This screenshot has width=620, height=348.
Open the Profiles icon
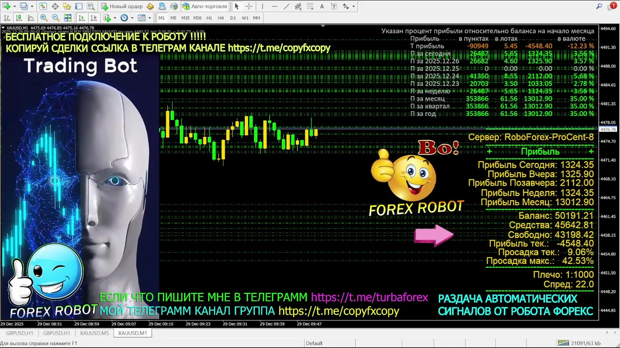[24, 6]
